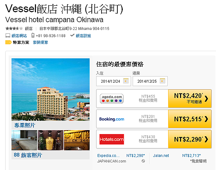Screen dimensions: 216x170
Task: Open the 飯店設施 hotel facilities link
Action: (84, 36)
